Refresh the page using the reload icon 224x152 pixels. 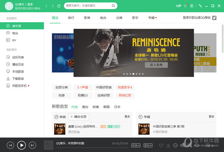[59, 6]
